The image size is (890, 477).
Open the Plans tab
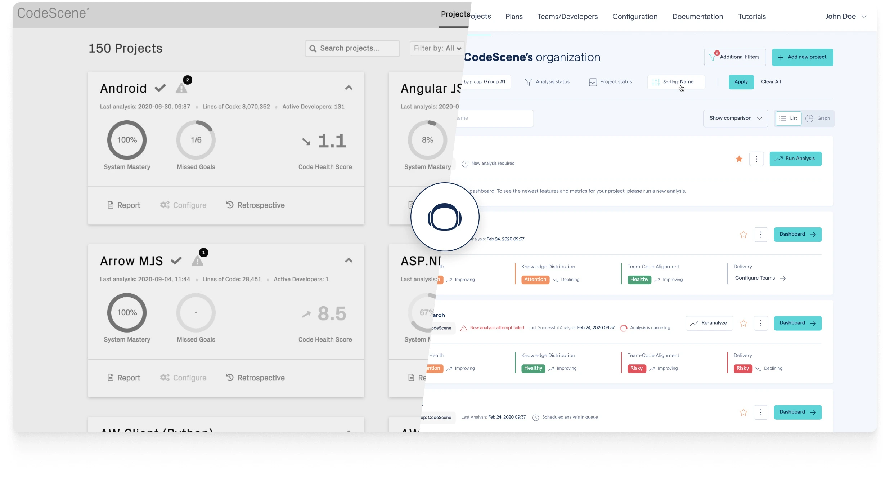[x=514, y=17]
